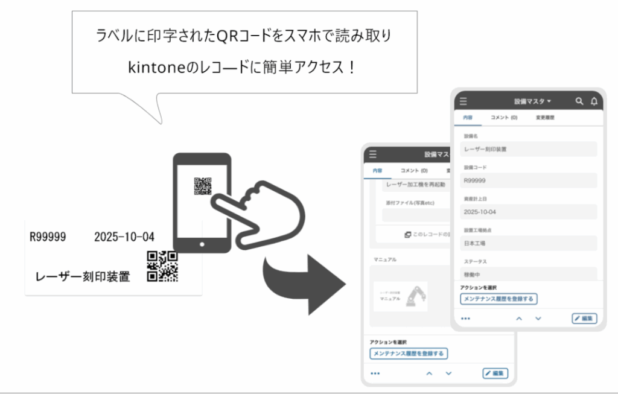Go to previous record on front phone

pyautogui.click(x=518, y=318)
